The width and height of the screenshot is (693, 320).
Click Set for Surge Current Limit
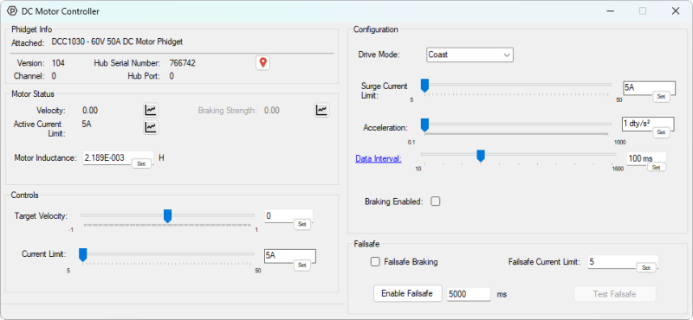[661, 96]
